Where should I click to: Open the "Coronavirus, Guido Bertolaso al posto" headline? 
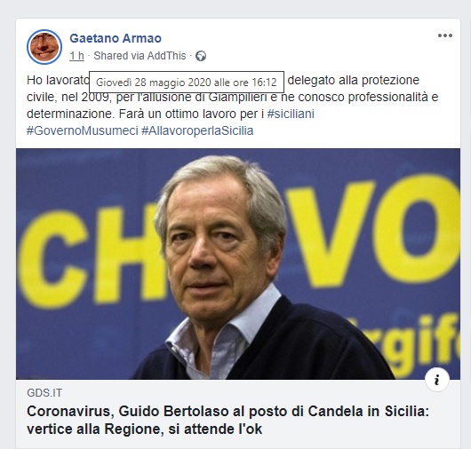228,412
